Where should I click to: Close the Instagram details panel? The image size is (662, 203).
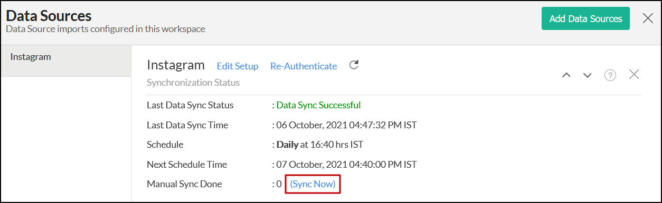pyautogui.click(x=634, y=75)
